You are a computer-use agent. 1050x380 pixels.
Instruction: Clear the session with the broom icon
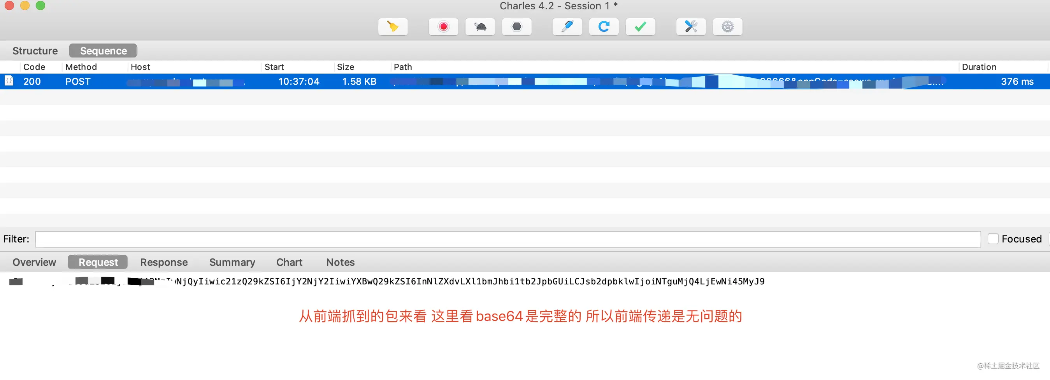(393, 27)
